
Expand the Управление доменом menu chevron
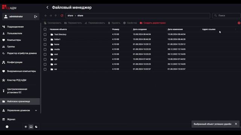pyautogui.click(x=36, y=110)
